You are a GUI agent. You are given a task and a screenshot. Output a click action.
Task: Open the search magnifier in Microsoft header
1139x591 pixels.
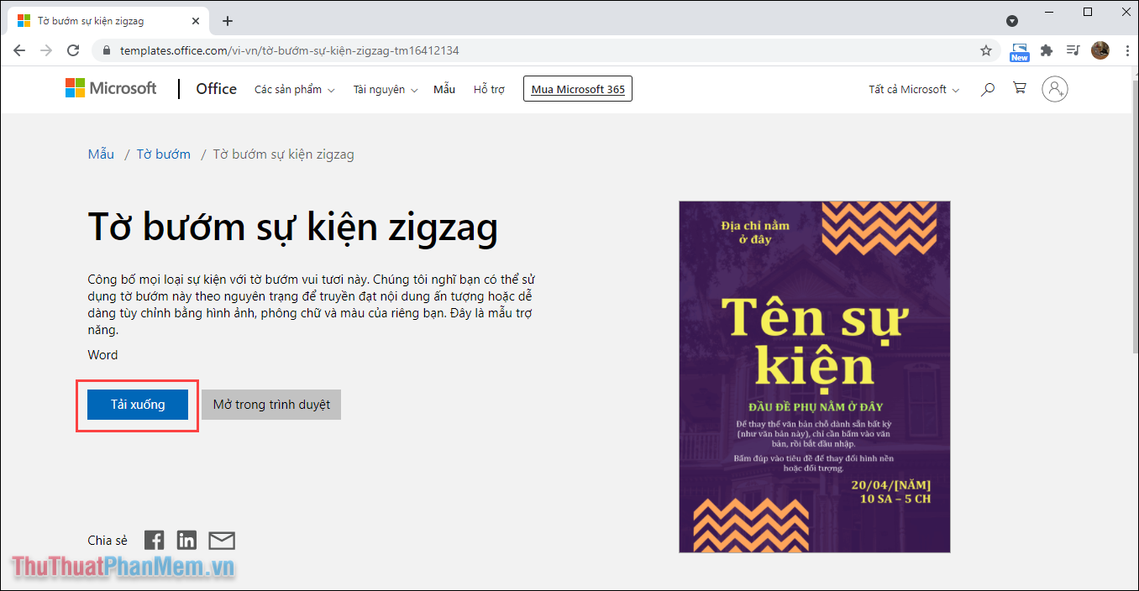988,89
